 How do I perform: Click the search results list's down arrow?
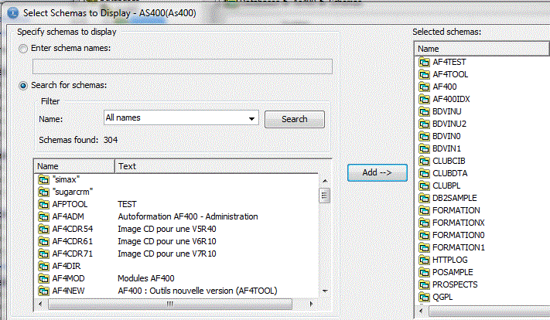[325, 291]
